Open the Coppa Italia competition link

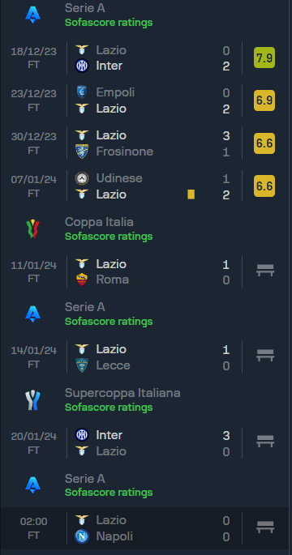click(x=99, y=222)
